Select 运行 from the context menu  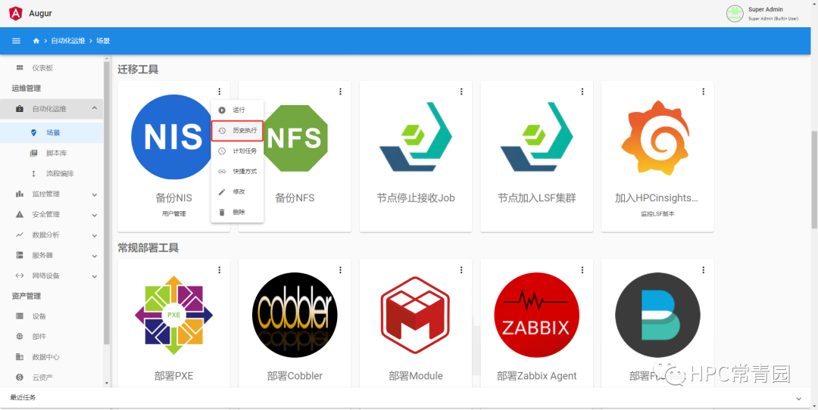click(237, 110)
